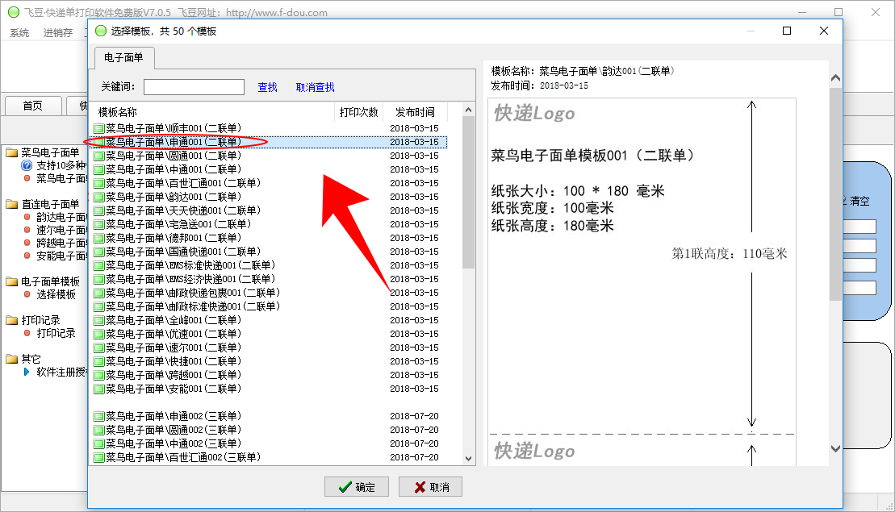895x512 pixels.
Task: Click the 取消查找 link
Action: (315, 87)
